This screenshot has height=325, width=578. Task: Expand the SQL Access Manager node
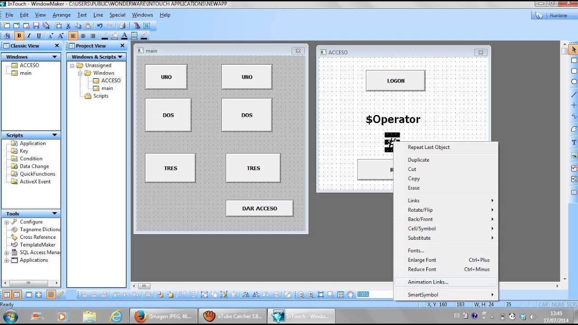[7, 252]
